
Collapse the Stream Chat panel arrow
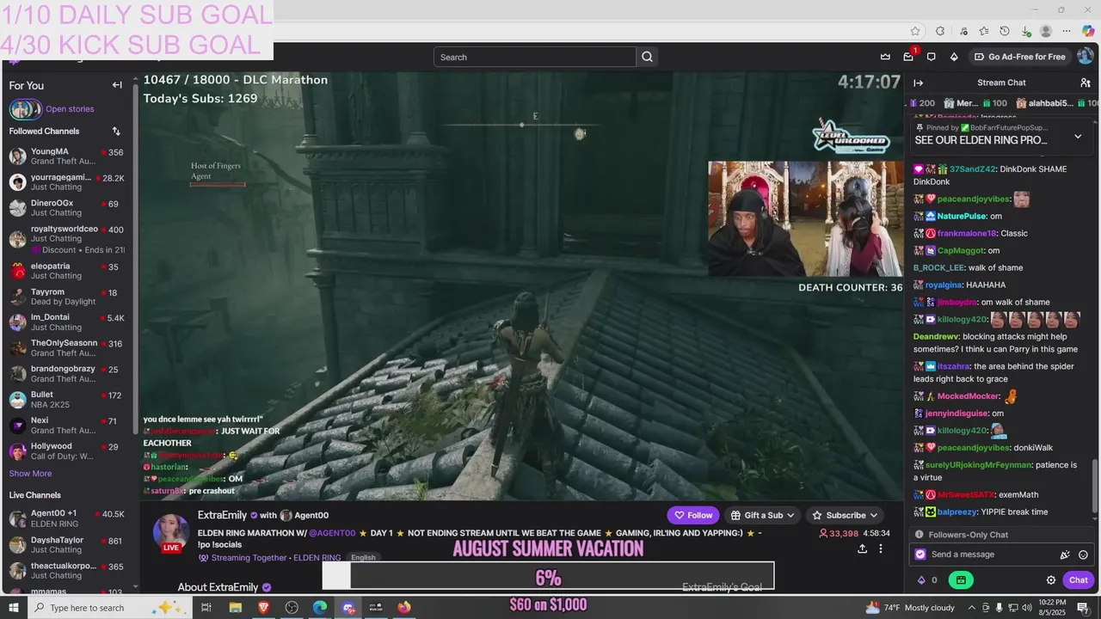pos(918,83)
